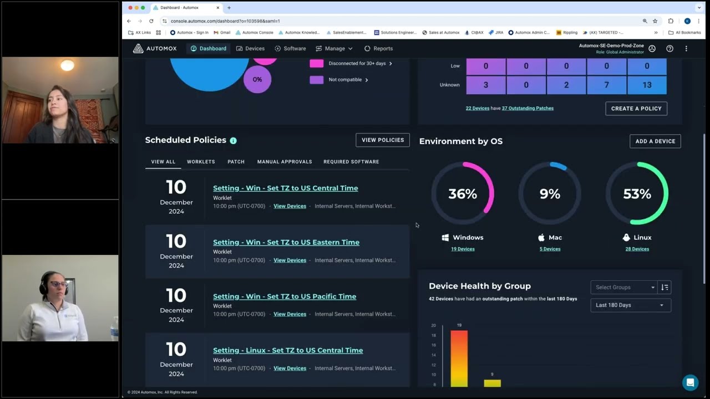Open Reports in the navigation
This screenshot has height=399, width=710.
[378, 49]
